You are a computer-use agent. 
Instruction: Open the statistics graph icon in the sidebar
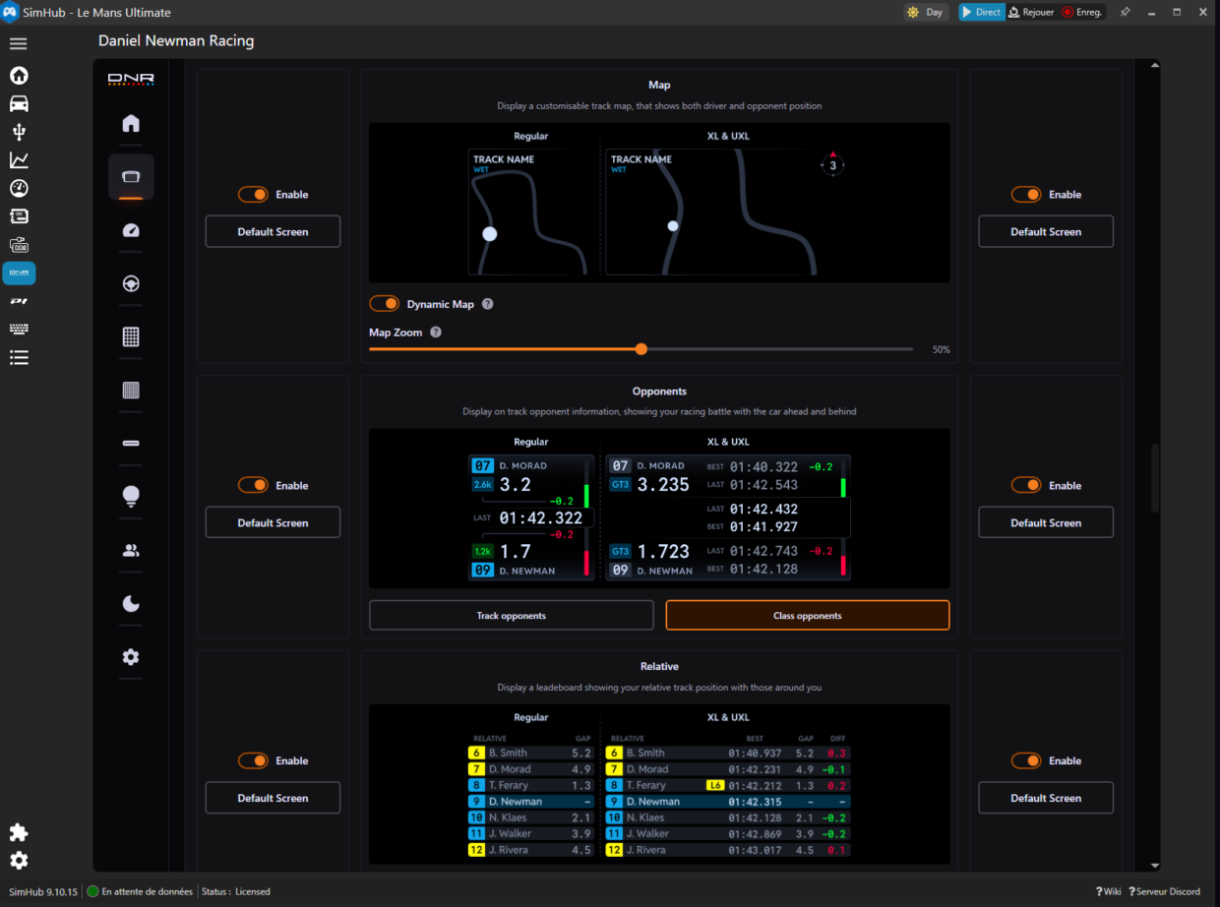pyautogui.click(x=18, y=159)
